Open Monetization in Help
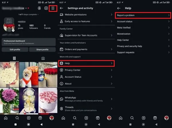The image size is (172, 128). [143, 34]
